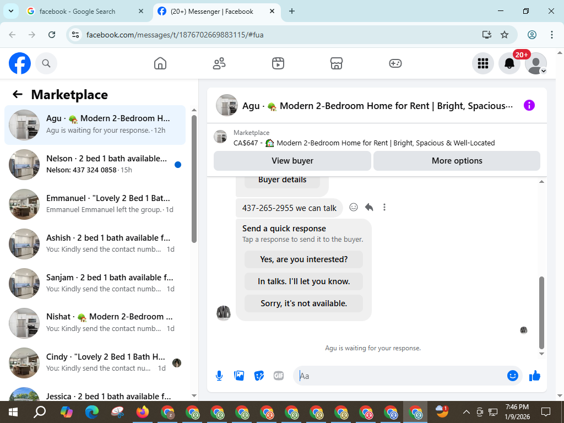The image size is (564, 423).
Task: Go back in browser history
Action: pos(12,35)
